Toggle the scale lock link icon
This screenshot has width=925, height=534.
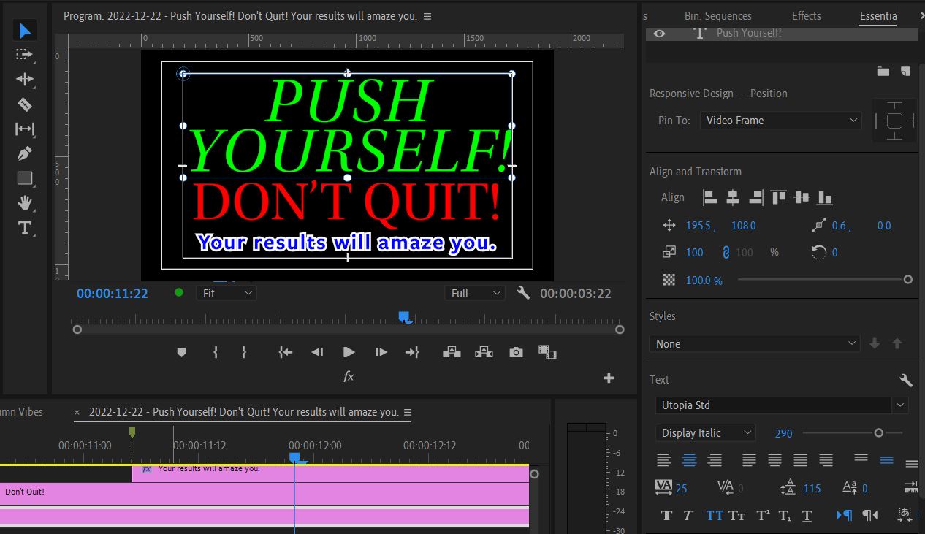pyautogui.click(x=726, y=252)
